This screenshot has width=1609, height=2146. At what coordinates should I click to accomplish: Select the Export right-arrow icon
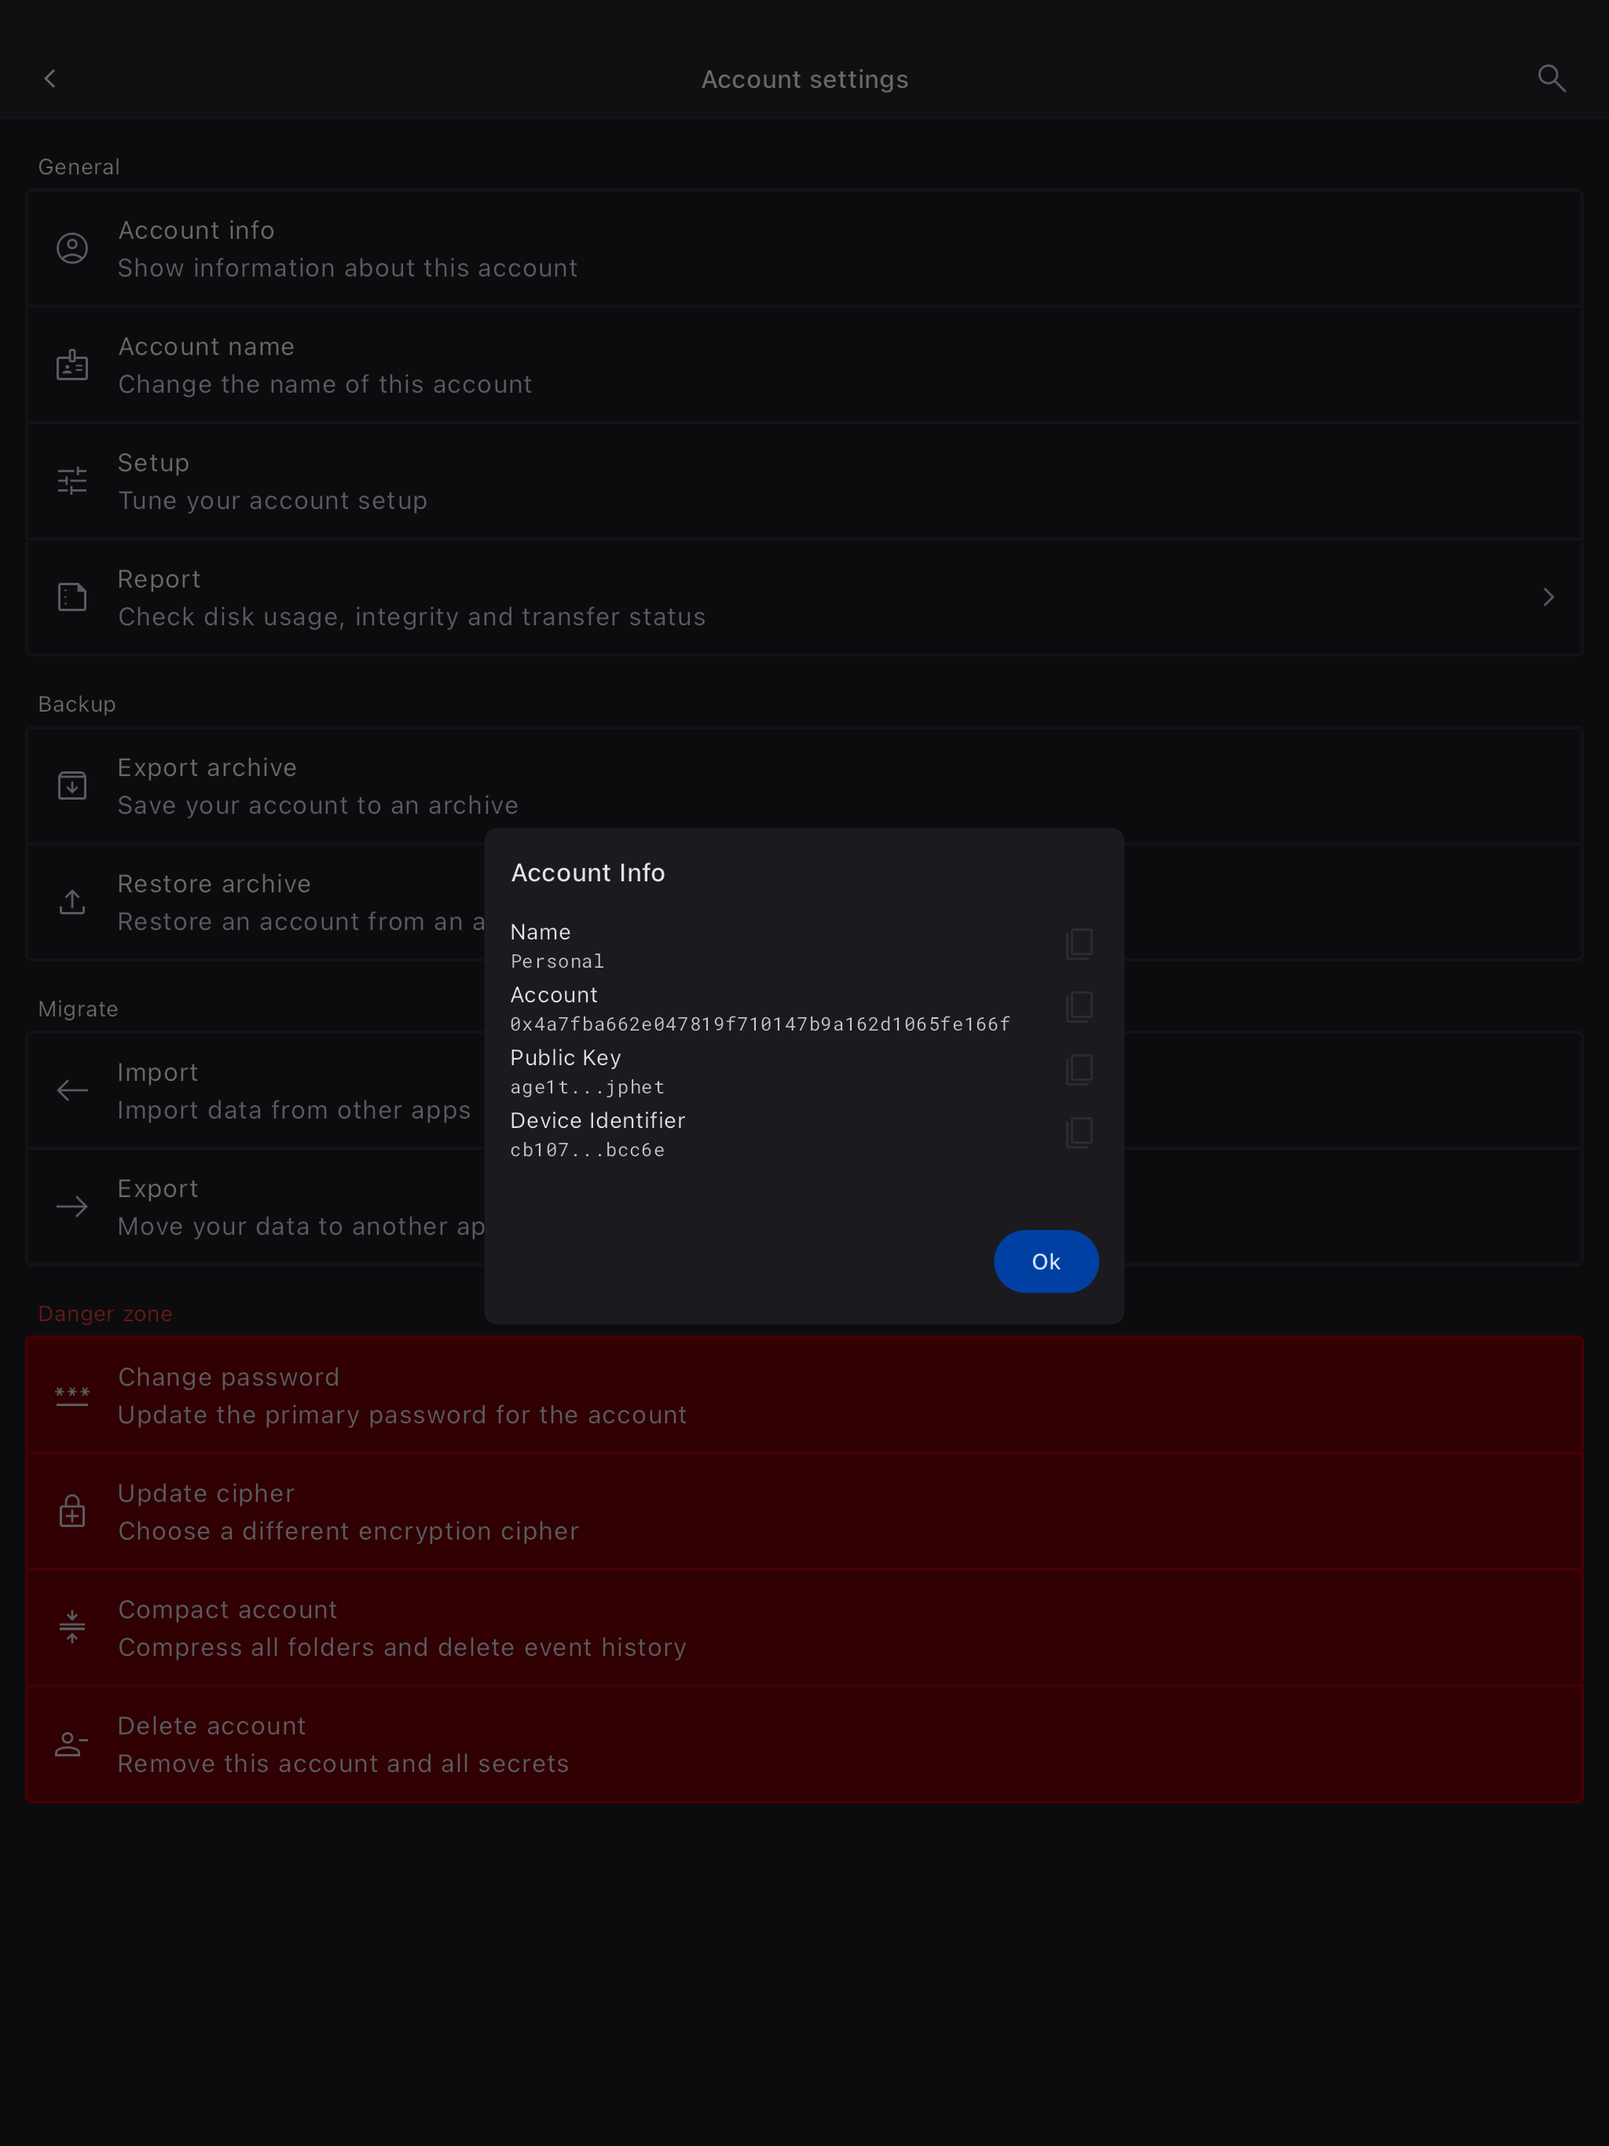click(x=73, y=1207)
